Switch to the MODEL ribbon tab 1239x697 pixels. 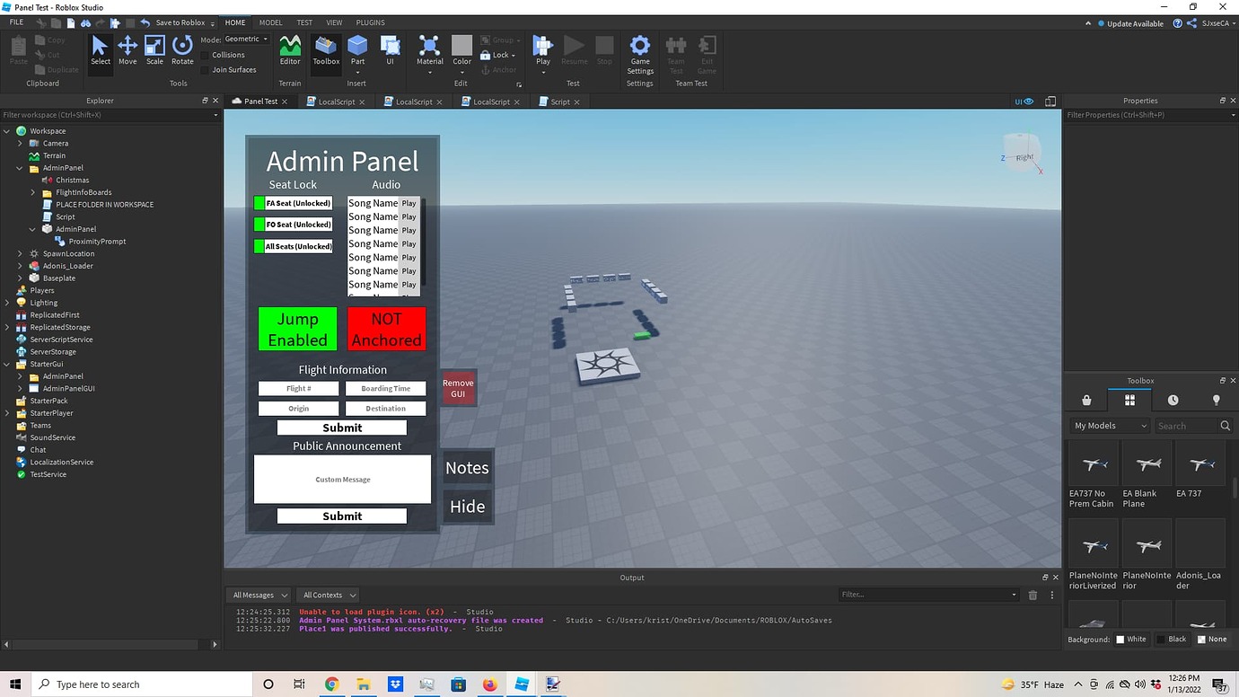pyautogui.click(x=270, y=22)
